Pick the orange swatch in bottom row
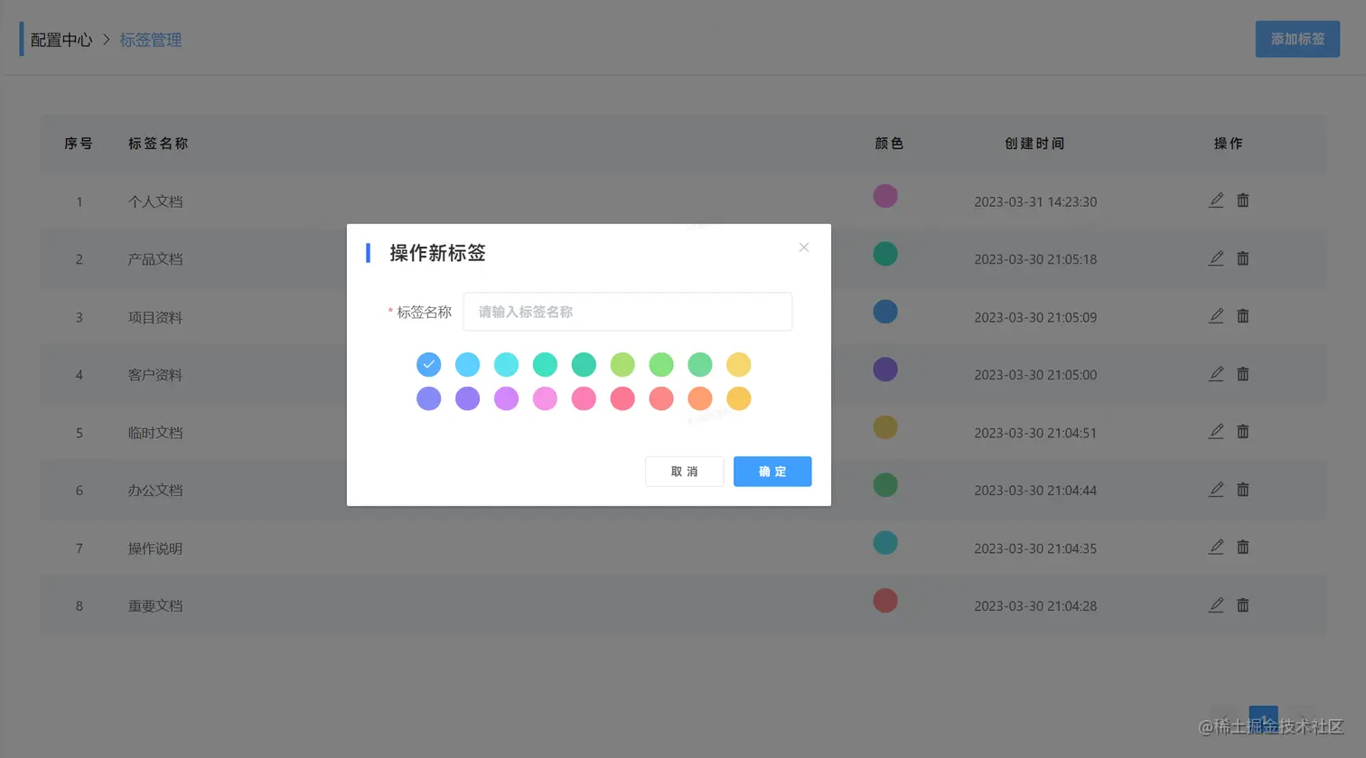Screen dimensions: 1366x758 [700, 398]
